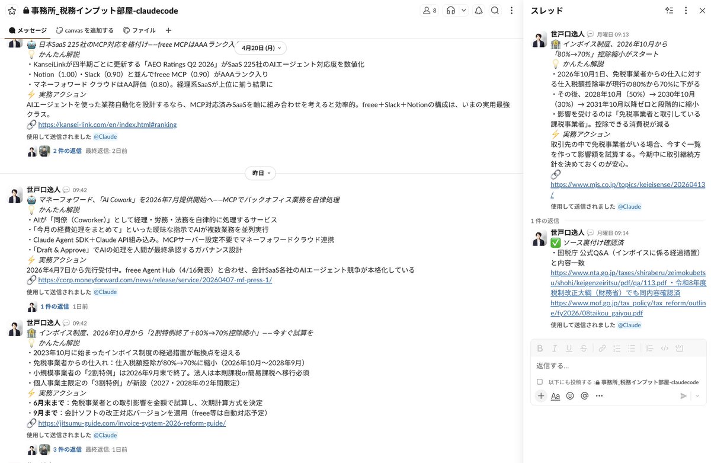
Task: Click the 月曜日 09:13 timestamp in thread
Action: (613, 34)
